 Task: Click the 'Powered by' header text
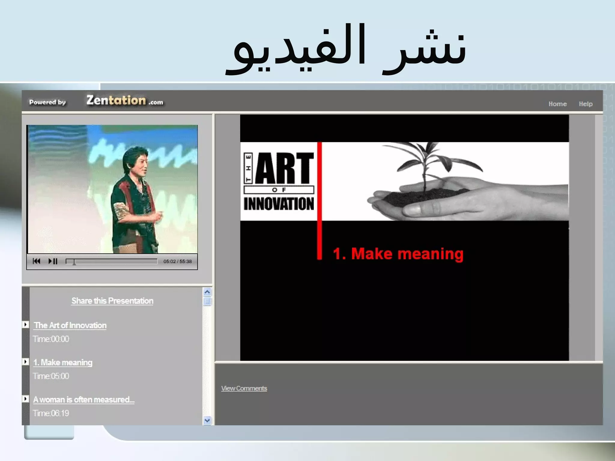(47, 102)
